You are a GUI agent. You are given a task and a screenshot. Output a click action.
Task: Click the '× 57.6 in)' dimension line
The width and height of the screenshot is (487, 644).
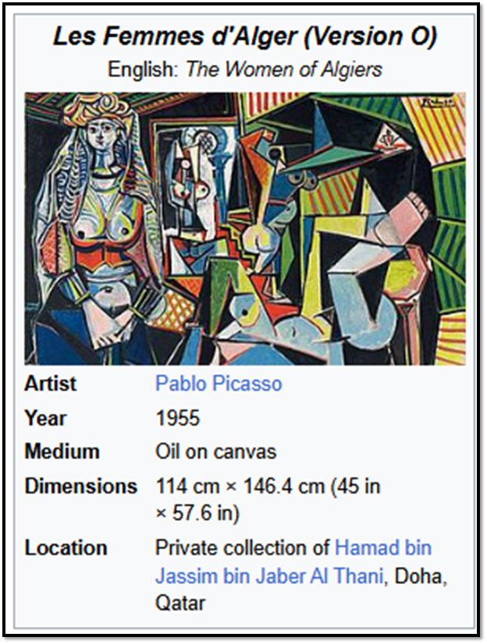point(197,513)
